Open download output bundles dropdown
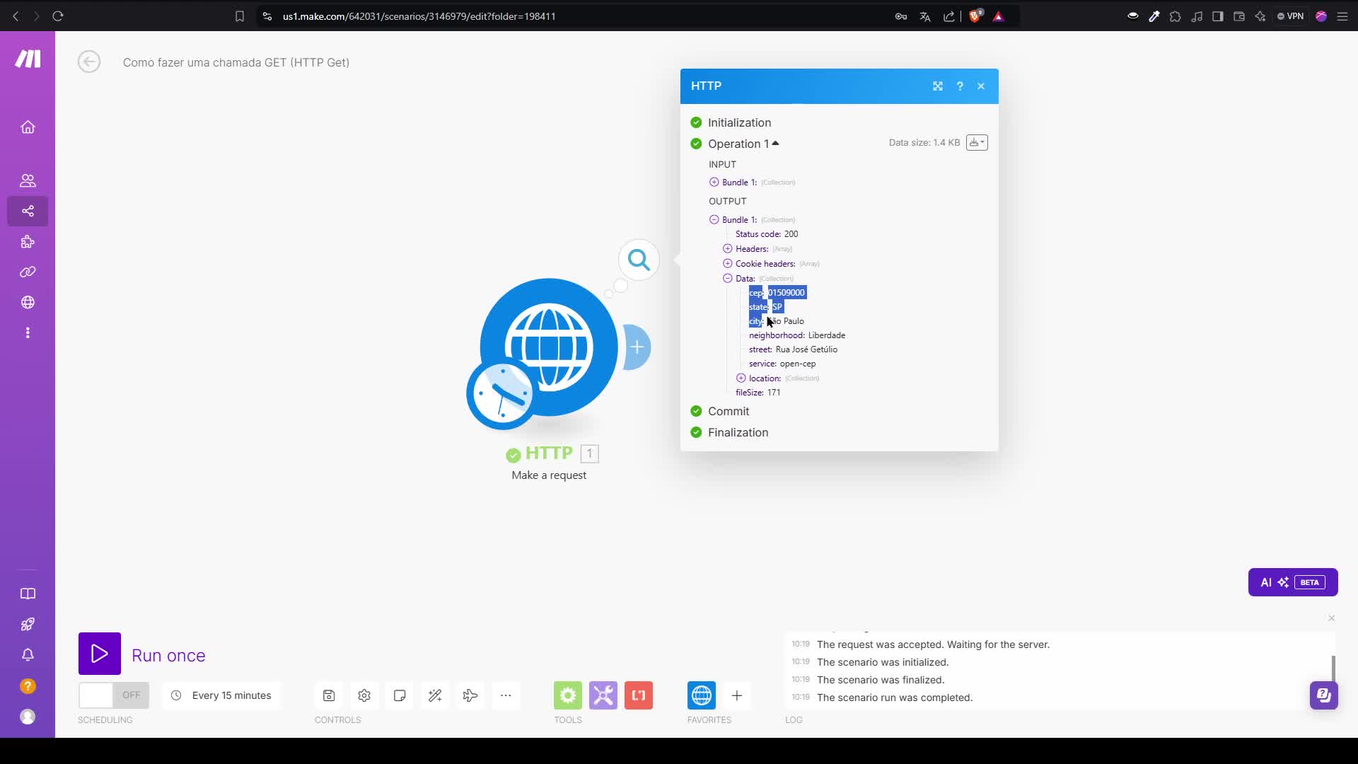 tap(977, 143)
